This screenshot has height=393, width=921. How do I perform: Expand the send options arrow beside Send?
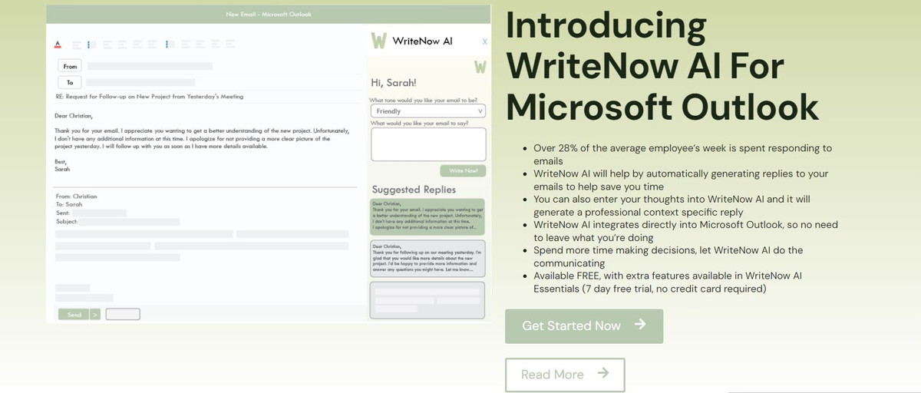95,314
